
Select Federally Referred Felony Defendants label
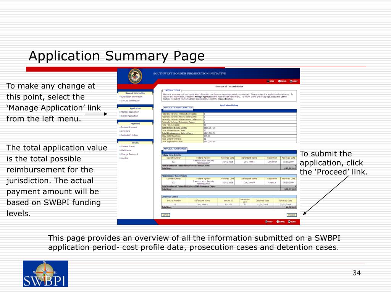(179, 117)
